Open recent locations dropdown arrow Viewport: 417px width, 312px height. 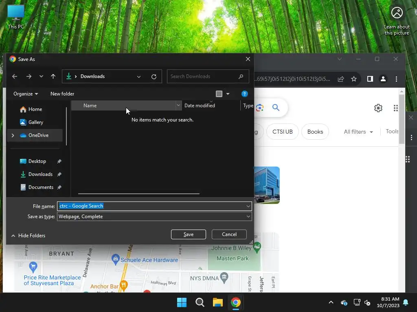pos(41,76)
